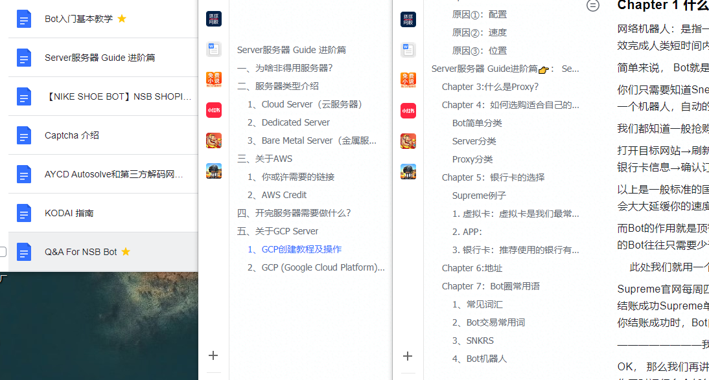This screenshot has height=380, width=709.
Task: Open the soldier game icon beside 你或许需要的链接 entry
Action: pyautogui.click(x=214, y=172)
